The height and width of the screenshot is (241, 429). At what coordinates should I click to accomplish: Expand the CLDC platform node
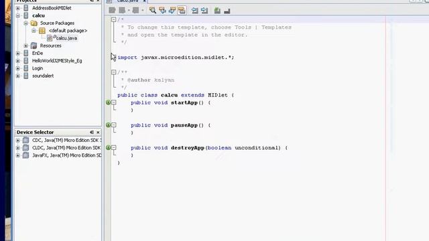coord(18,148)
